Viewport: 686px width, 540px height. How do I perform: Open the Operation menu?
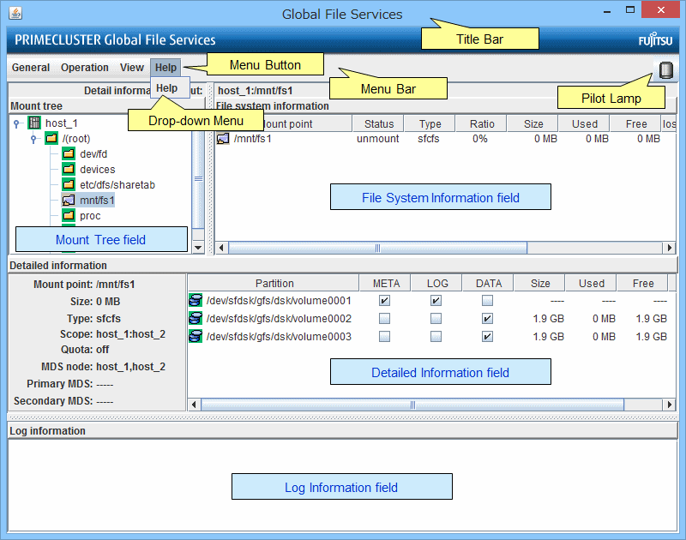click(x=84, y=68)
